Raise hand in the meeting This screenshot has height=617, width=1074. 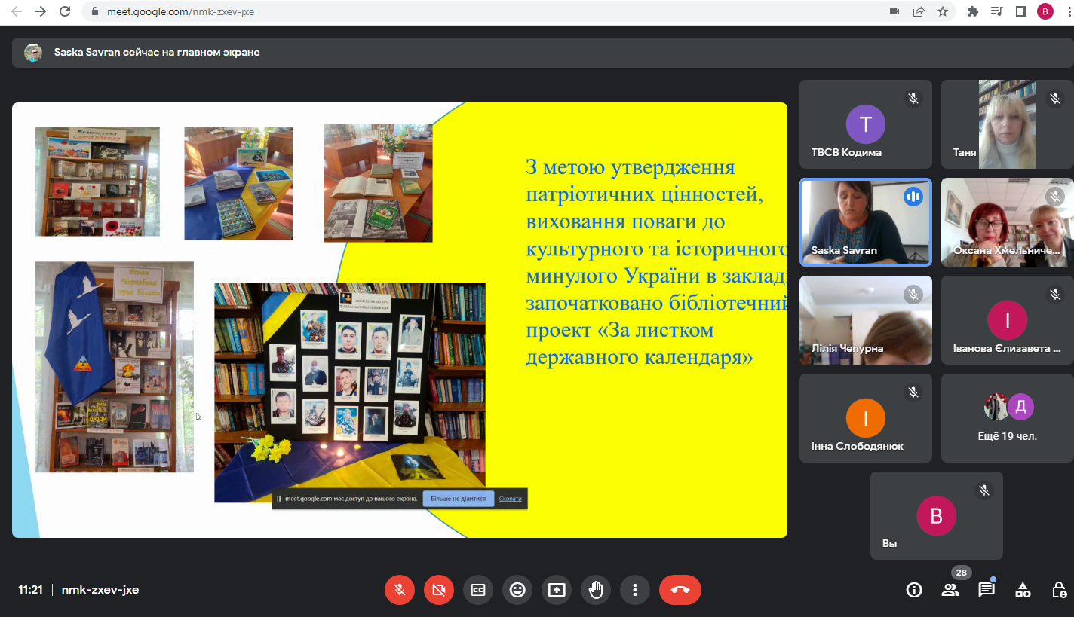click(x=596, y=590)
